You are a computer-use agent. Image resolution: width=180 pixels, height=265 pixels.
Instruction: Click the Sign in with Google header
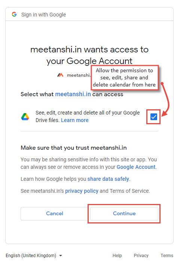44,15
